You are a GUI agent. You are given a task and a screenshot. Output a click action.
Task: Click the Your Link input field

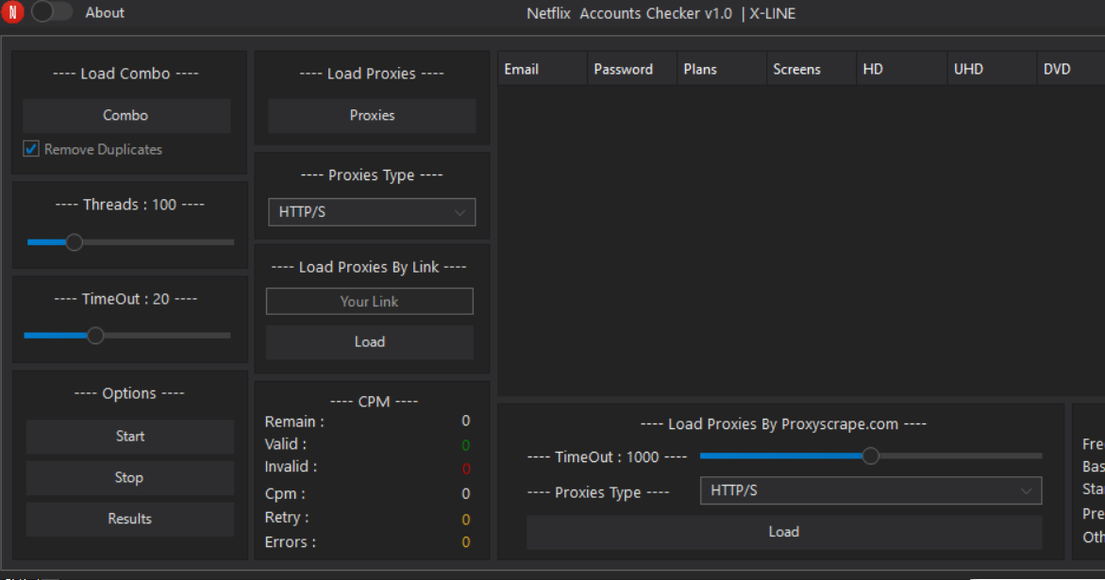click(x=369, y=301)
